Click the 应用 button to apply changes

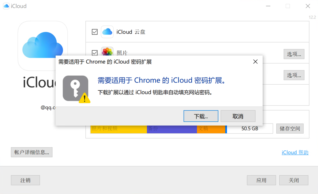261,180
